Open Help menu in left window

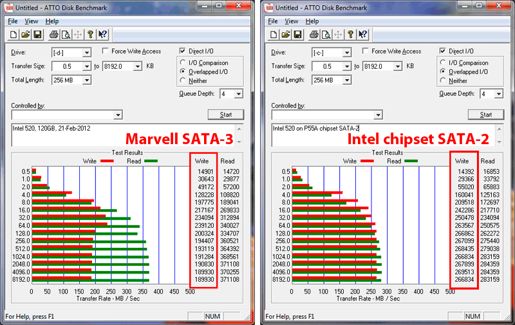52,21
